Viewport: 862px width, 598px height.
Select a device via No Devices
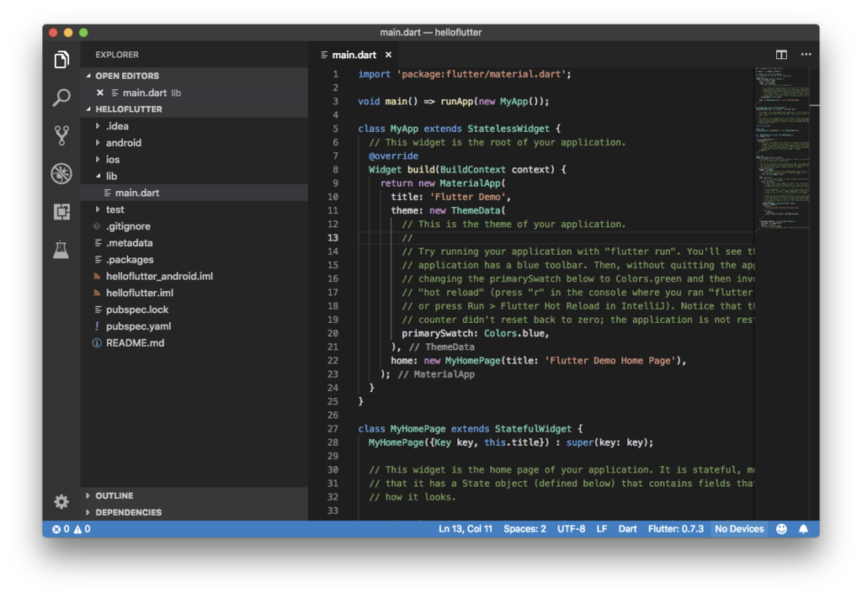pos(739,529)
